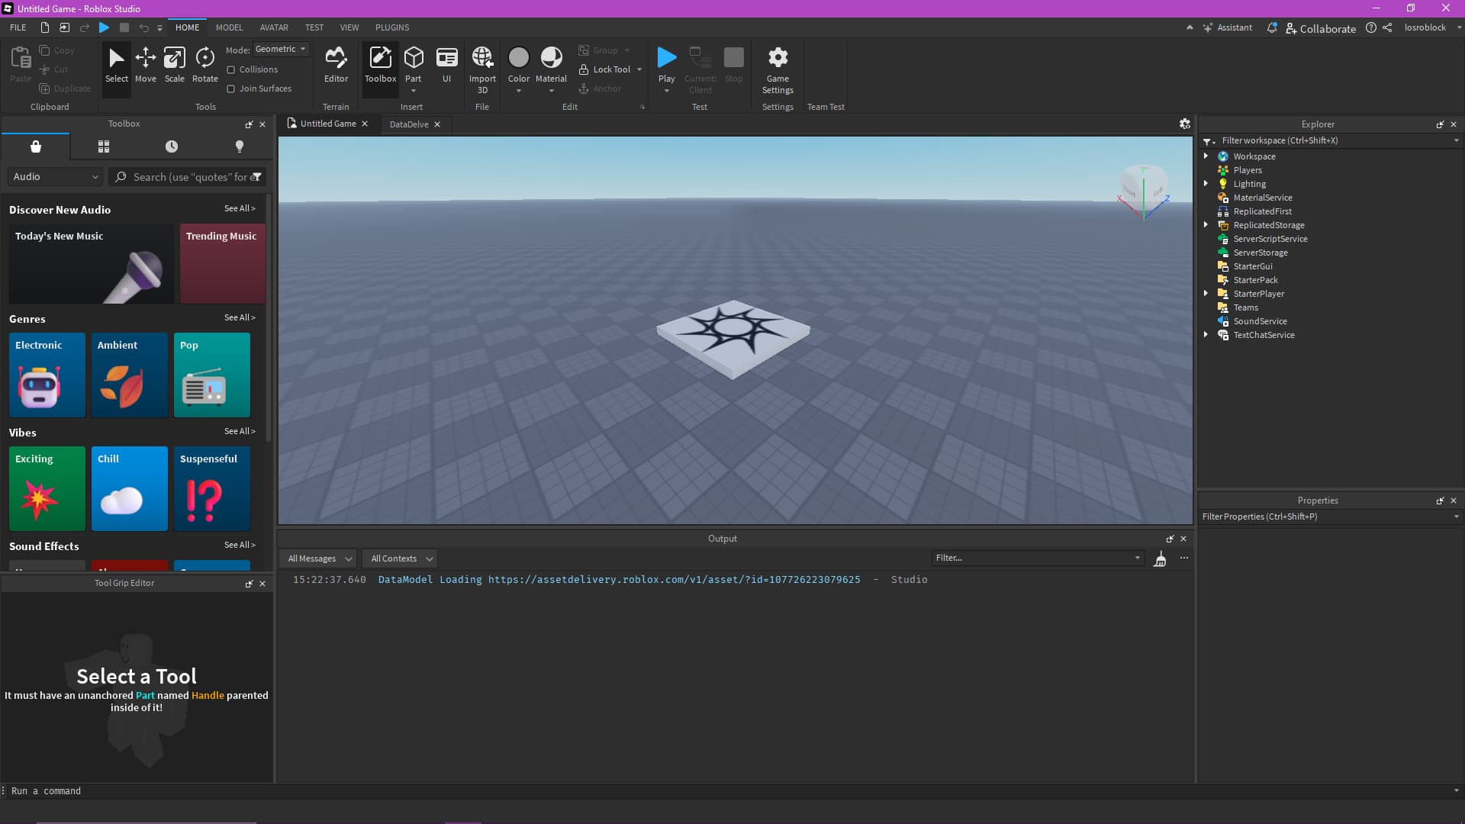Viewport: 1465px width, 824px height.
Task: Insert a Part
Action: [413, 60]
